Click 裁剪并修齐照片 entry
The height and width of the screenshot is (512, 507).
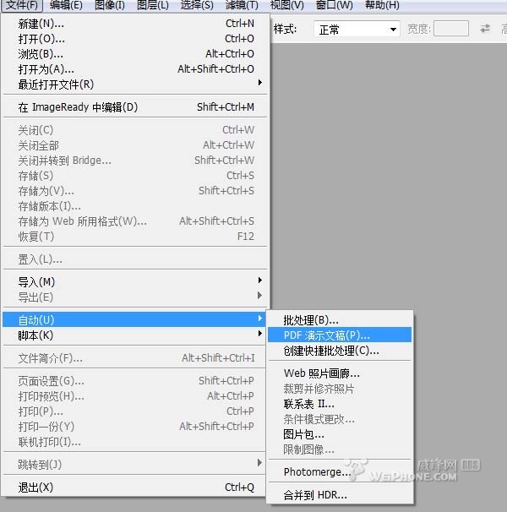point(340,389)
